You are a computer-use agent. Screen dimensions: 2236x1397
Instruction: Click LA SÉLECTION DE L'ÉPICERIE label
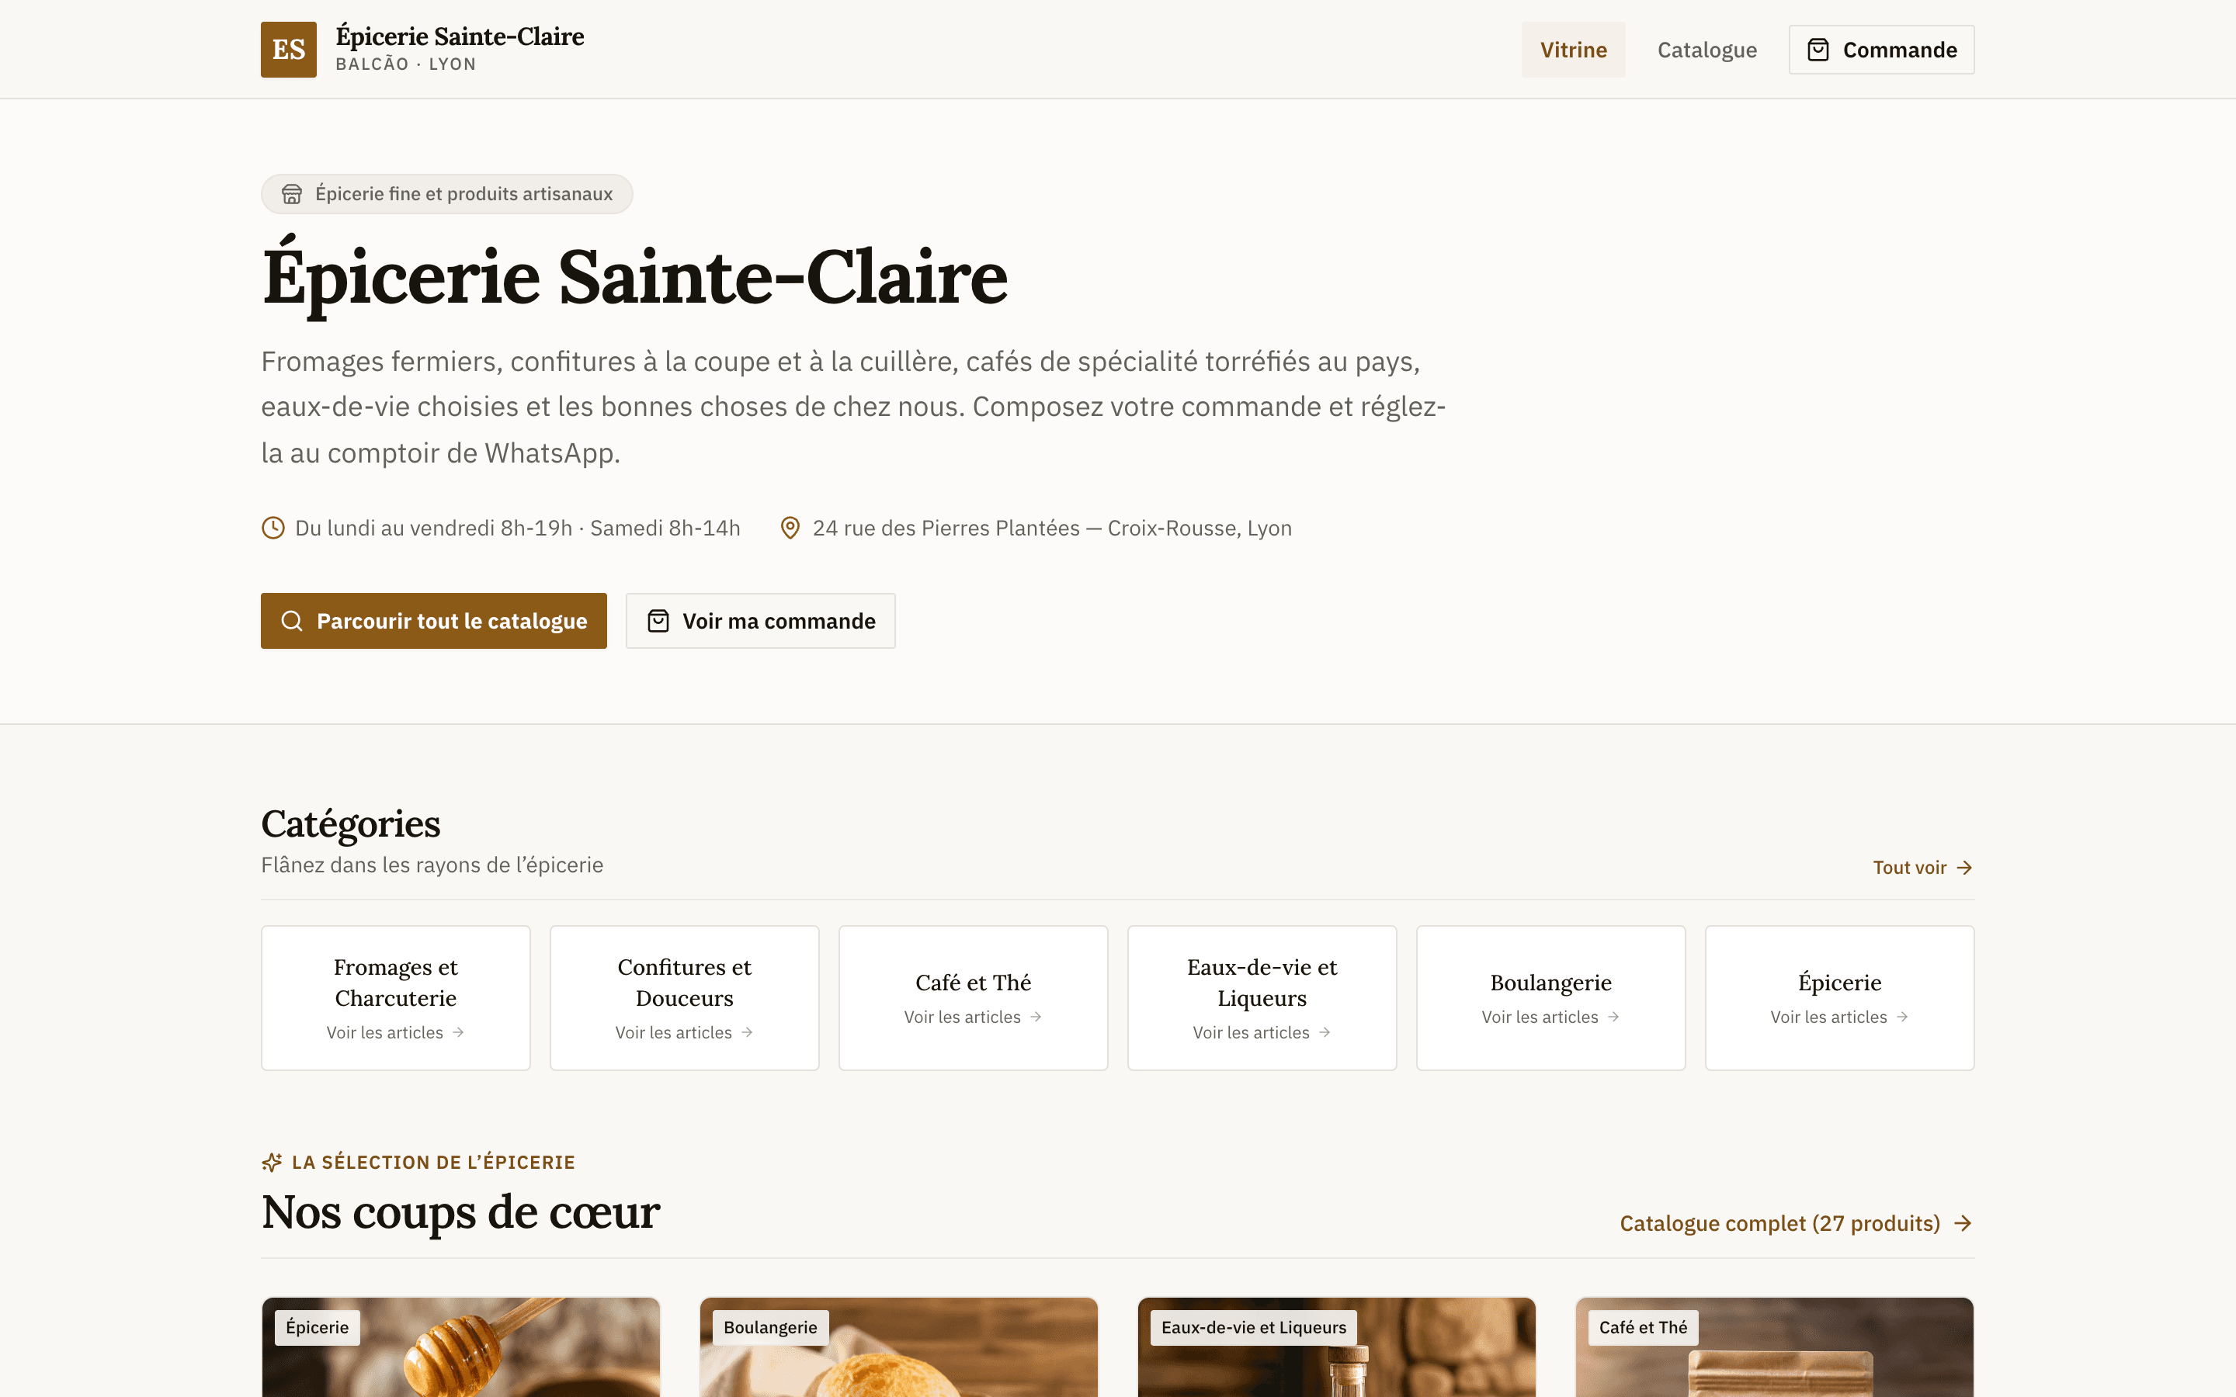433,1163
